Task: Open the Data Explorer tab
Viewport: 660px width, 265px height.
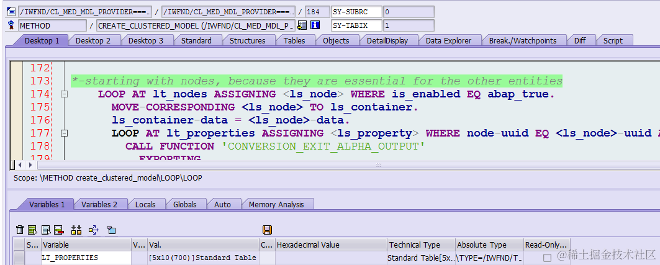Action: (448, 41)
